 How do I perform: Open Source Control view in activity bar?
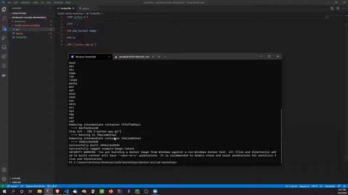point(4,28)
